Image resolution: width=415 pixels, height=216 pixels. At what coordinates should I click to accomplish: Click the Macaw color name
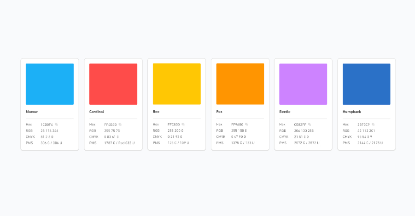(x=32, y=112)
